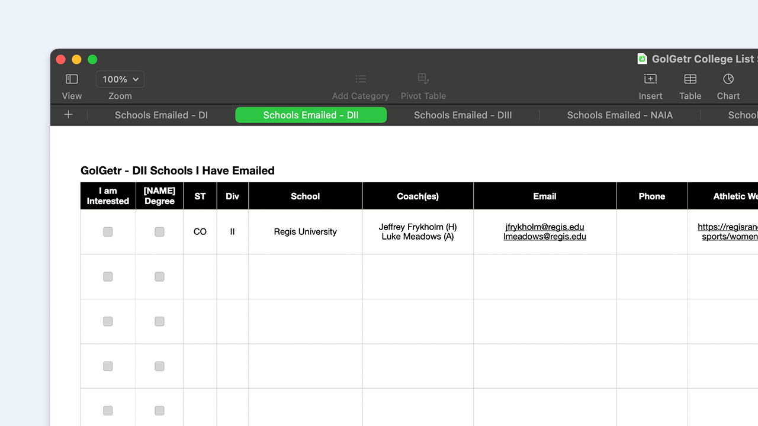Select the division II cell
This screenshot has height=426, width=758.
point(233,232)
